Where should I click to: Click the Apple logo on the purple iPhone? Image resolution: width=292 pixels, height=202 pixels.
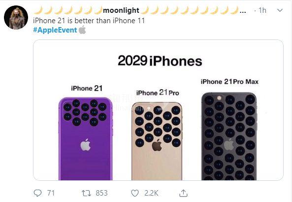pyautogui.click(x=86, y=145)
